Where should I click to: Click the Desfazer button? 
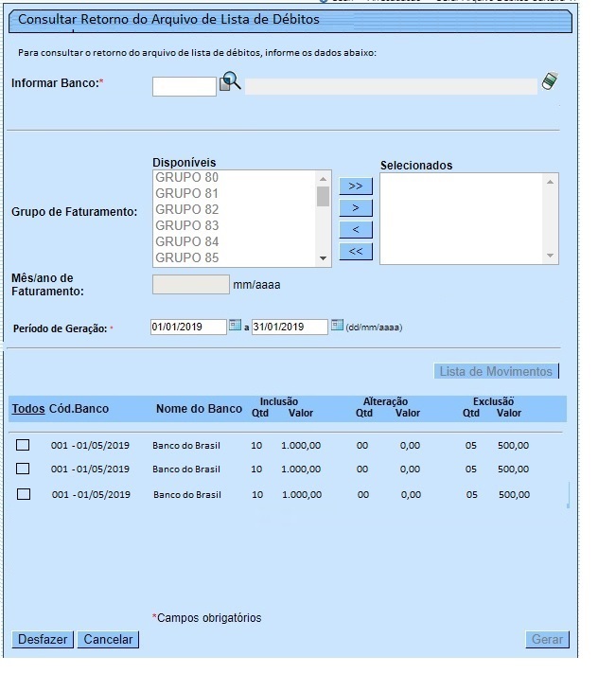pos(43,640)
